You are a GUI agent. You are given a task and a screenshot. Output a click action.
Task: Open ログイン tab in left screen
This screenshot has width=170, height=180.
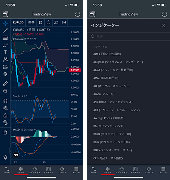pos(62,170)
